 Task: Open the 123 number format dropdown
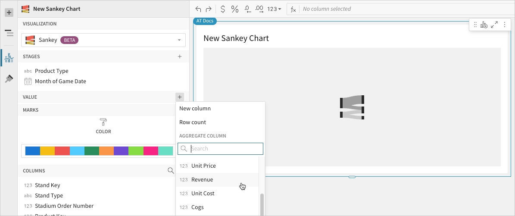(275, 9)
